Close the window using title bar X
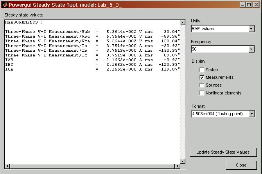 pos(256,5)
